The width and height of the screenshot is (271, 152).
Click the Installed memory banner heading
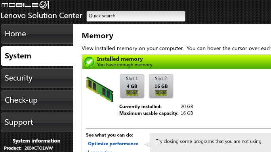coord(120,59)
